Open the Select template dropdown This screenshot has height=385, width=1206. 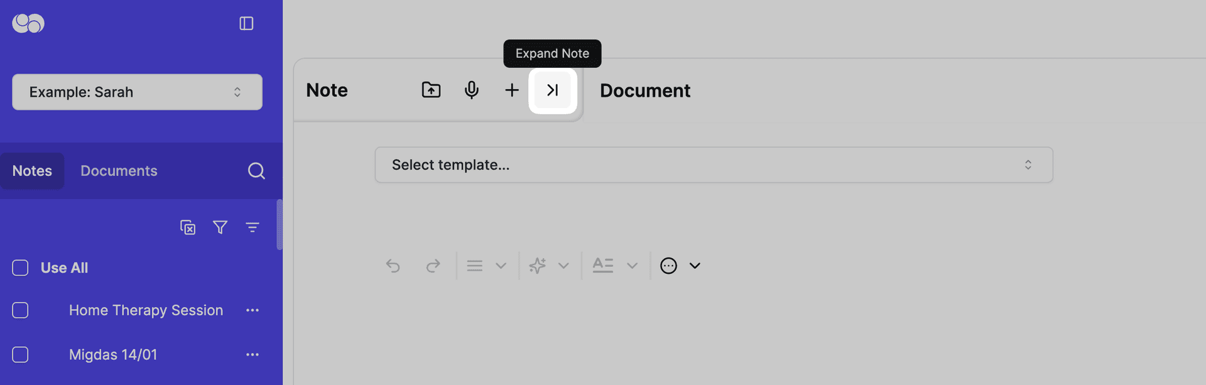click(714, 165)
